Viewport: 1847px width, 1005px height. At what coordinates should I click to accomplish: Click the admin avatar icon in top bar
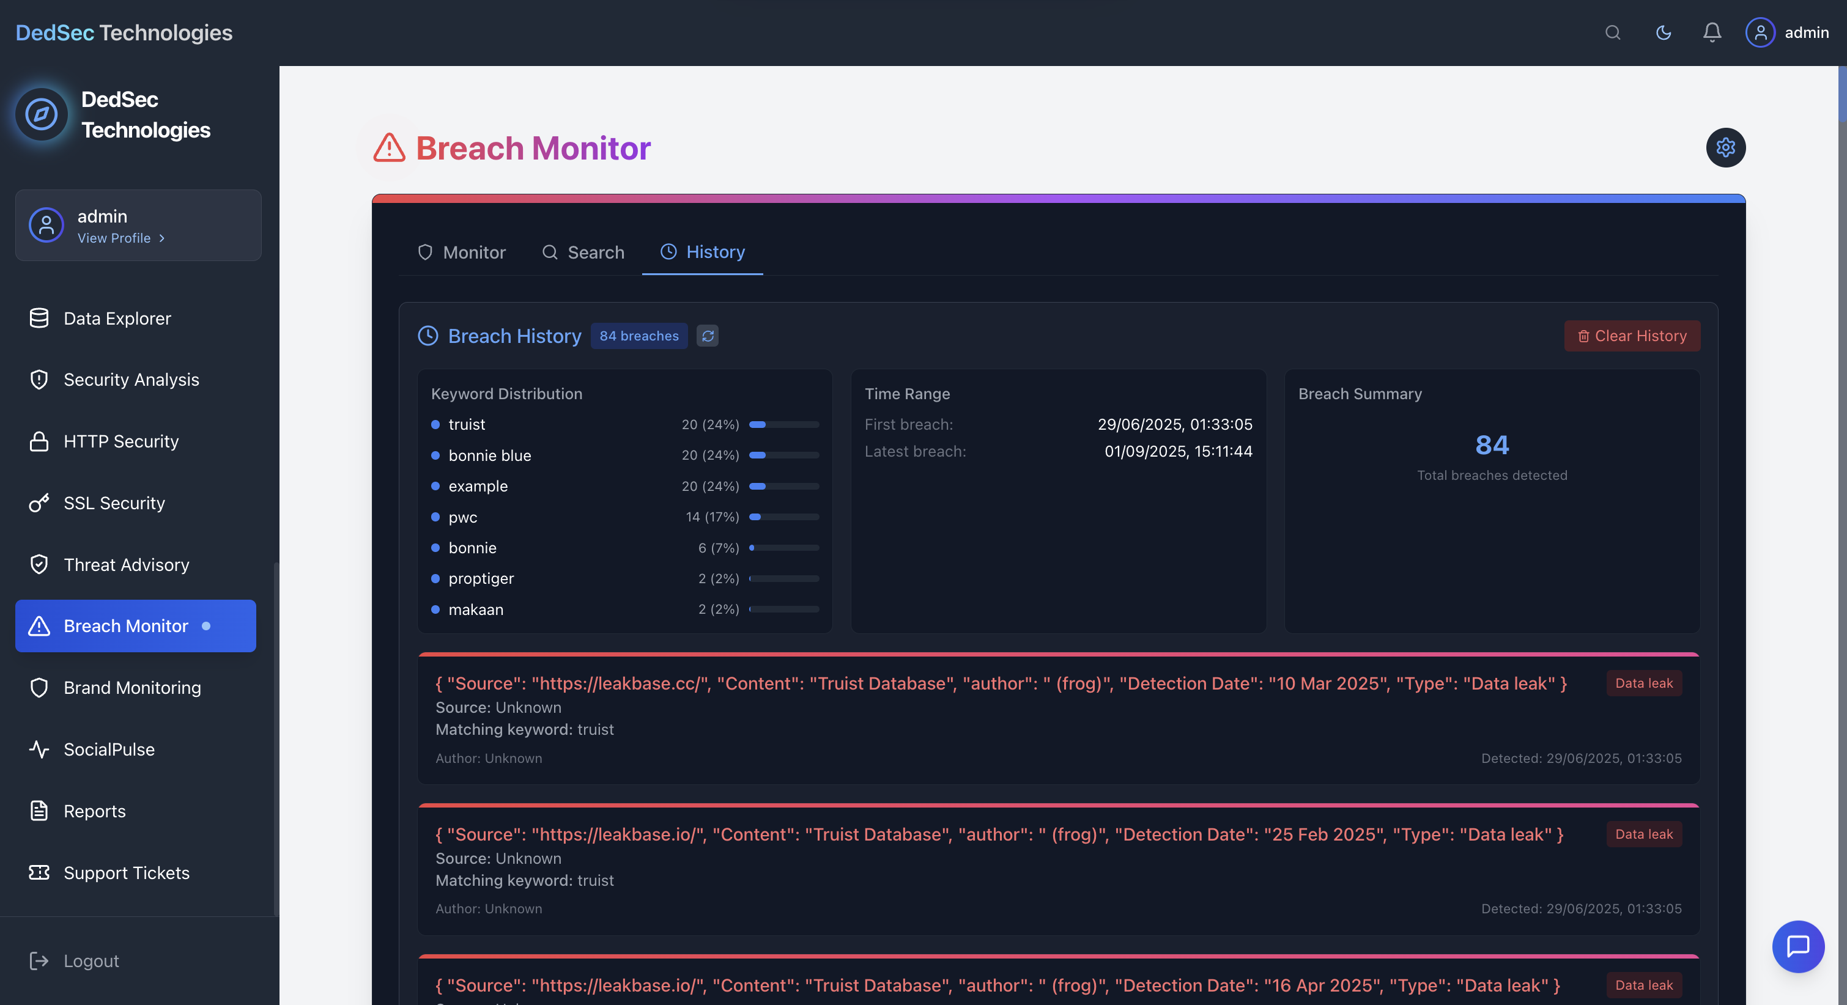click(x=1760, y=32)
